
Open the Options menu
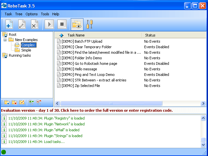point(32,14)
